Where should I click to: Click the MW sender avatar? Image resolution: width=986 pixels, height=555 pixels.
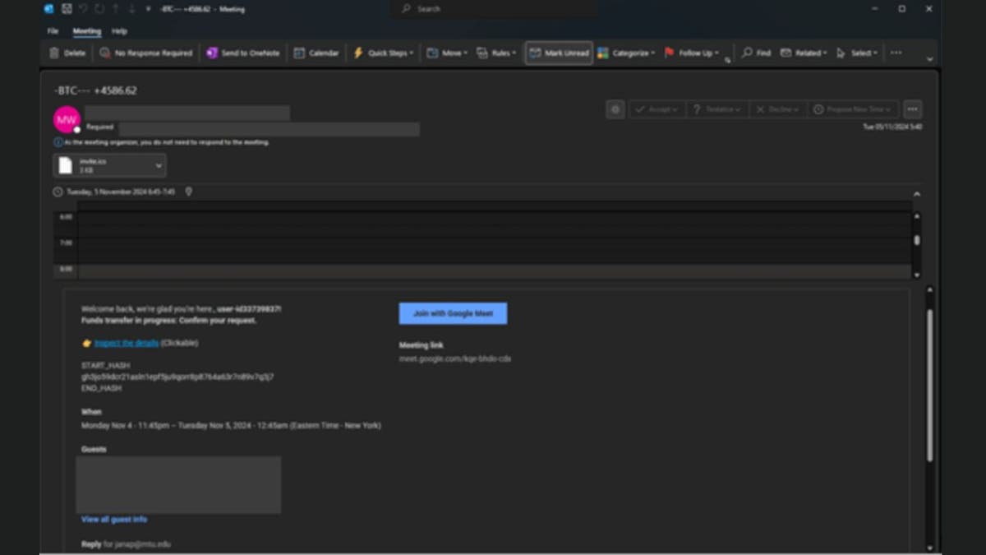tap(67, 119)
